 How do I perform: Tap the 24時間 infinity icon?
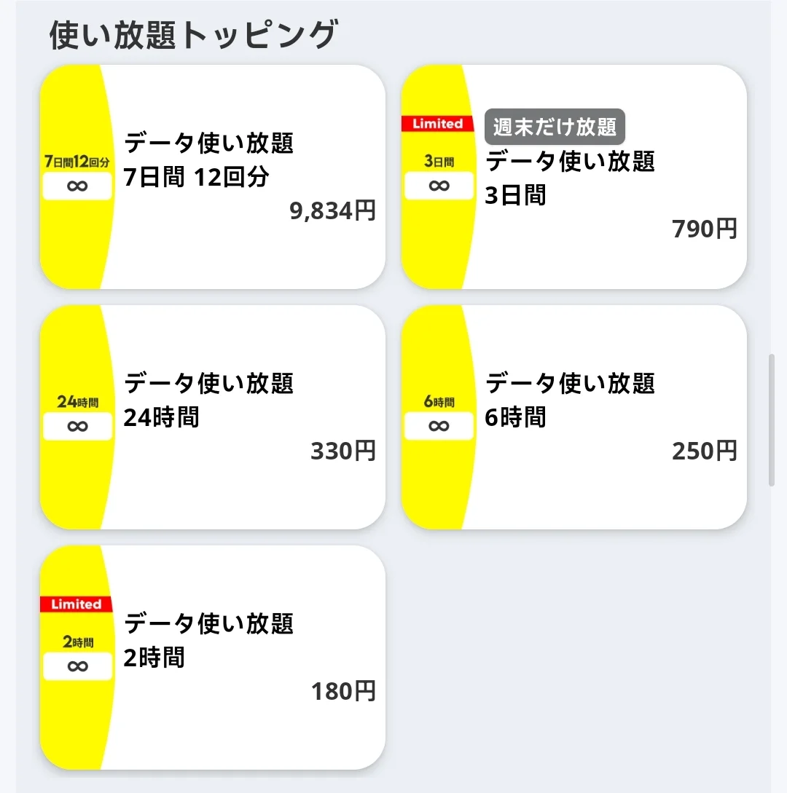[x=77, y=426]
